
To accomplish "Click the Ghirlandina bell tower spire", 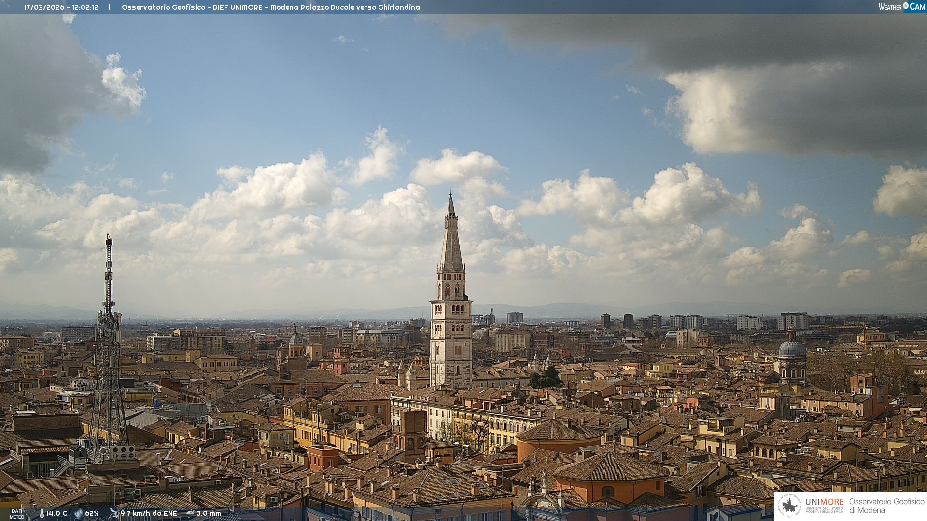I will click(x=451, y=241).
